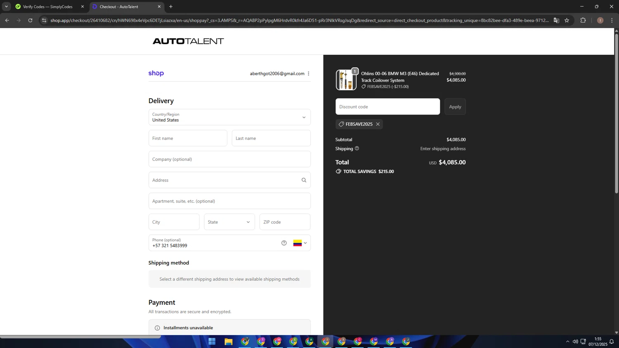Open the Chrome taskbar icon with pink M badge
This screenshot has height=348, width=619.
pyautogui.click(x=277, y=341)
